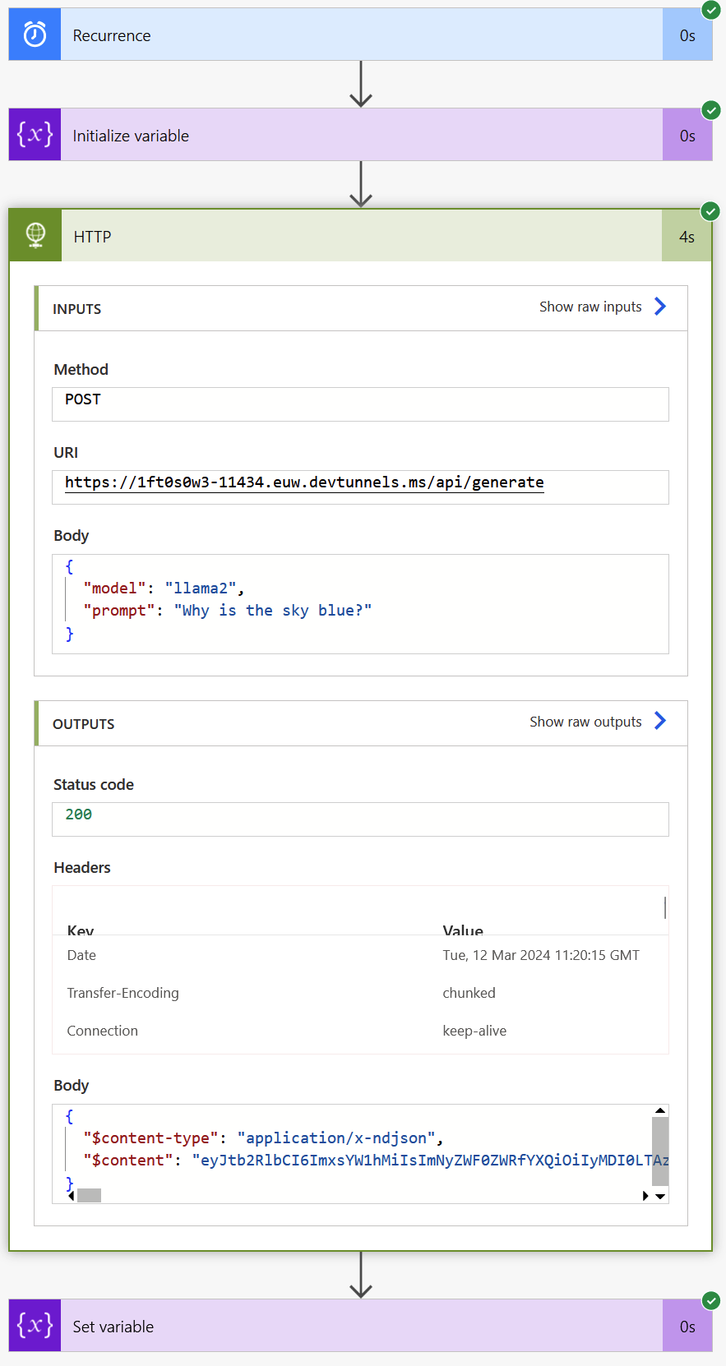Click the HTTP 4s duration badge
This screenshot has width=726, height=1366.
click(687, 236)
